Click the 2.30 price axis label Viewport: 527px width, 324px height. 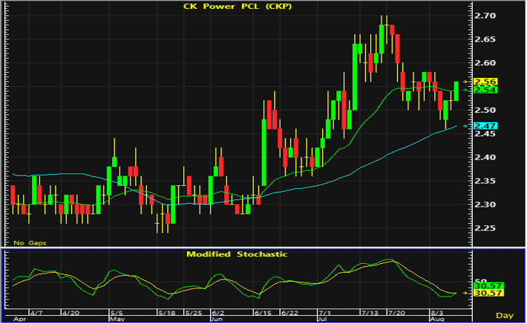tap(485, 204)
